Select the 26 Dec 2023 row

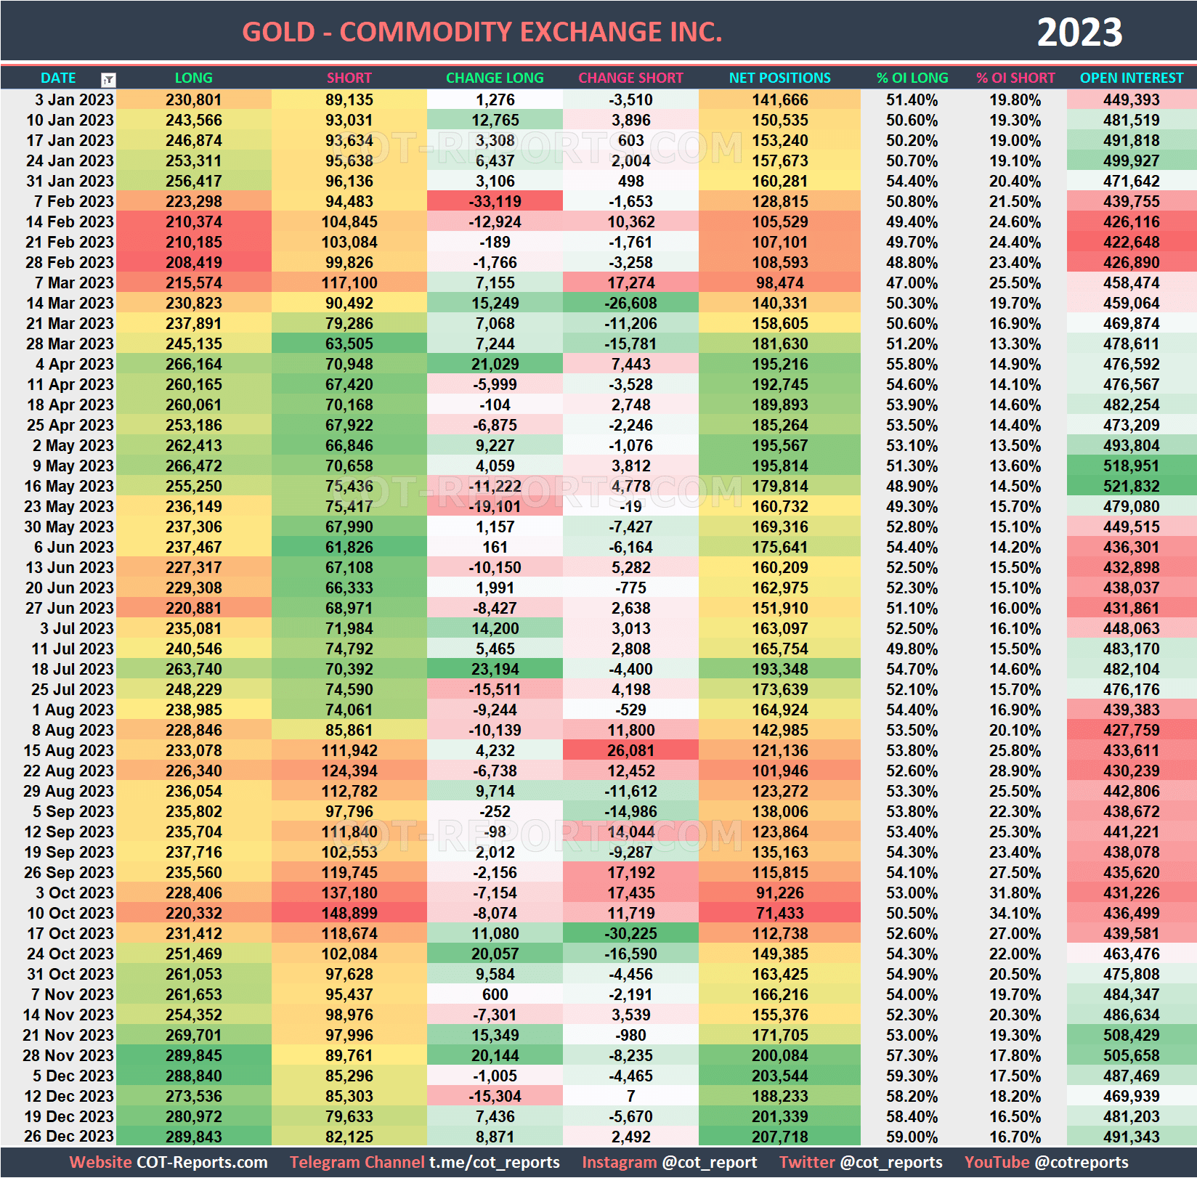coord(69,1137)
